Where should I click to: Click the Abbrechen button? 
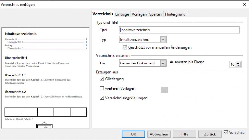[159, 134]
